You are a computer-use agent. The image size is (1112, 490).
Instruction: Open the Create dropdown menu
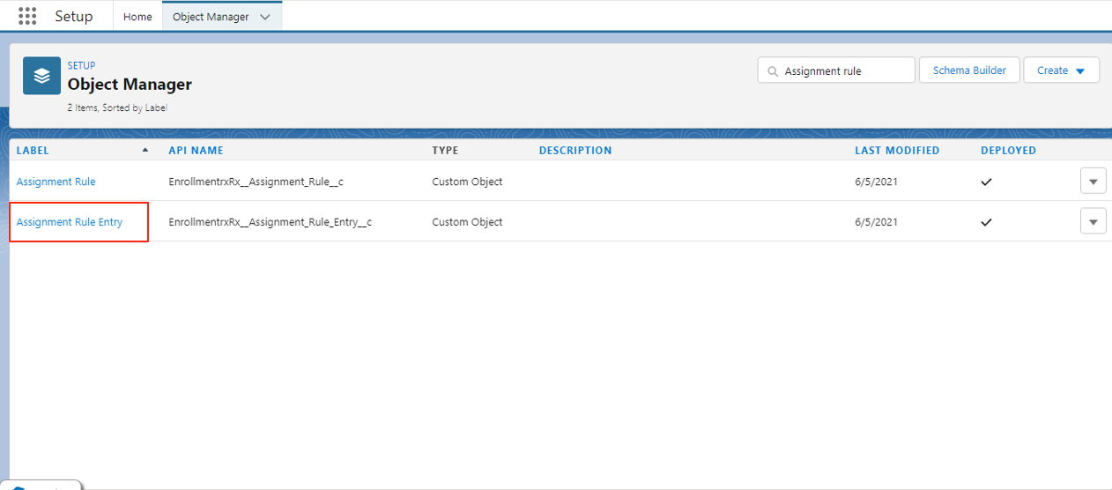1061,71
